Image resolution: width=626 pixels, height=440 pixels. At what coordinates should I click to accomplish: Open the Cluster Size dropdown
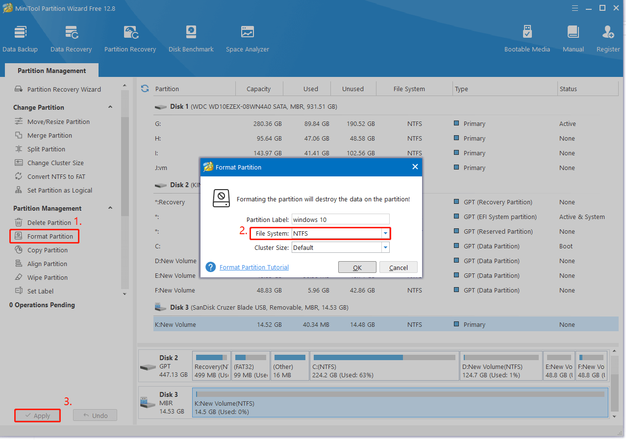385,247
